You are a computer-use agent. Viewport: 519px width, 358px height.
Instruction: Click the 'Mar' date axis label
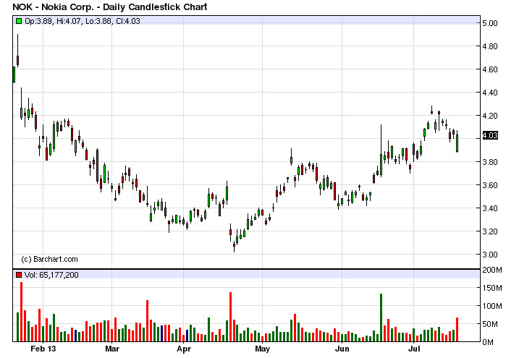pos(112,349)
